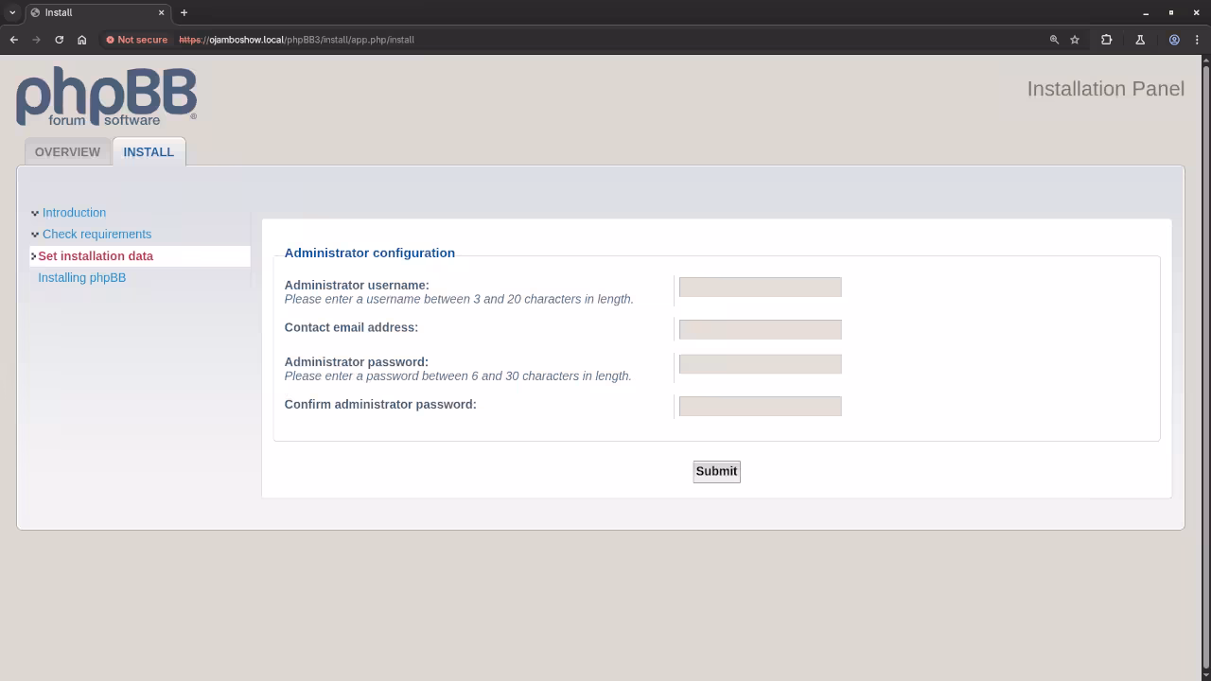Go to the browser home page icon

coord(81,40)
